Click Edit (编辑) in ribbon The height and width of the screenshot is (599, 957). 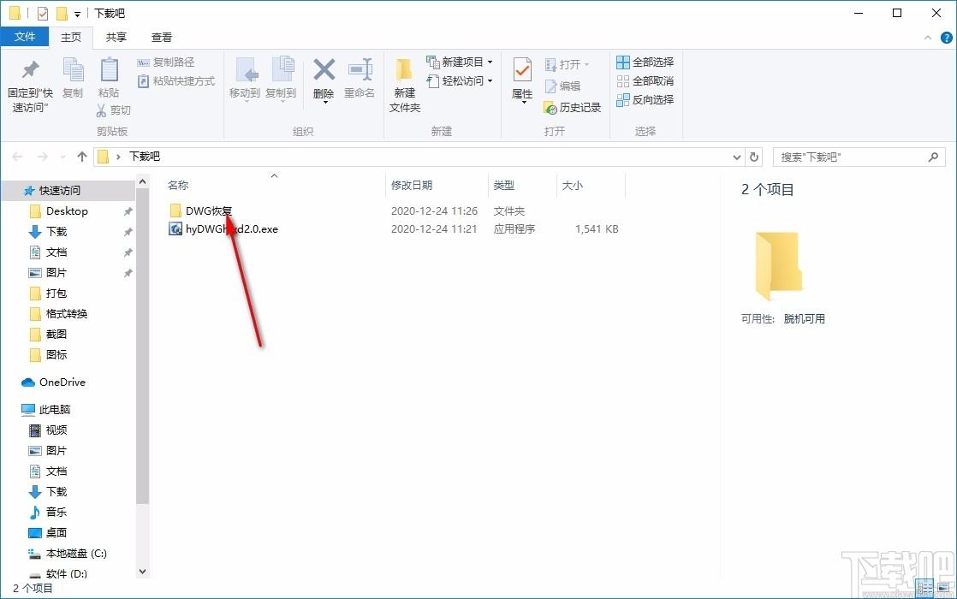click(x=562, y=86)
